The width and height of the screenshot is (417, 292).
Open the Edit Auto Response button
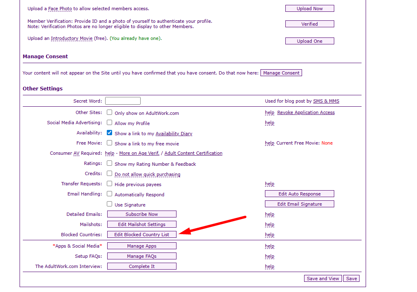pos(299,194)
